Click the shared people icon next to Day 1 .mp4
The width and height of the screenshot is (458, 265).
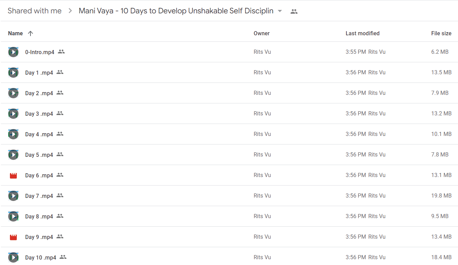[60, 72]
